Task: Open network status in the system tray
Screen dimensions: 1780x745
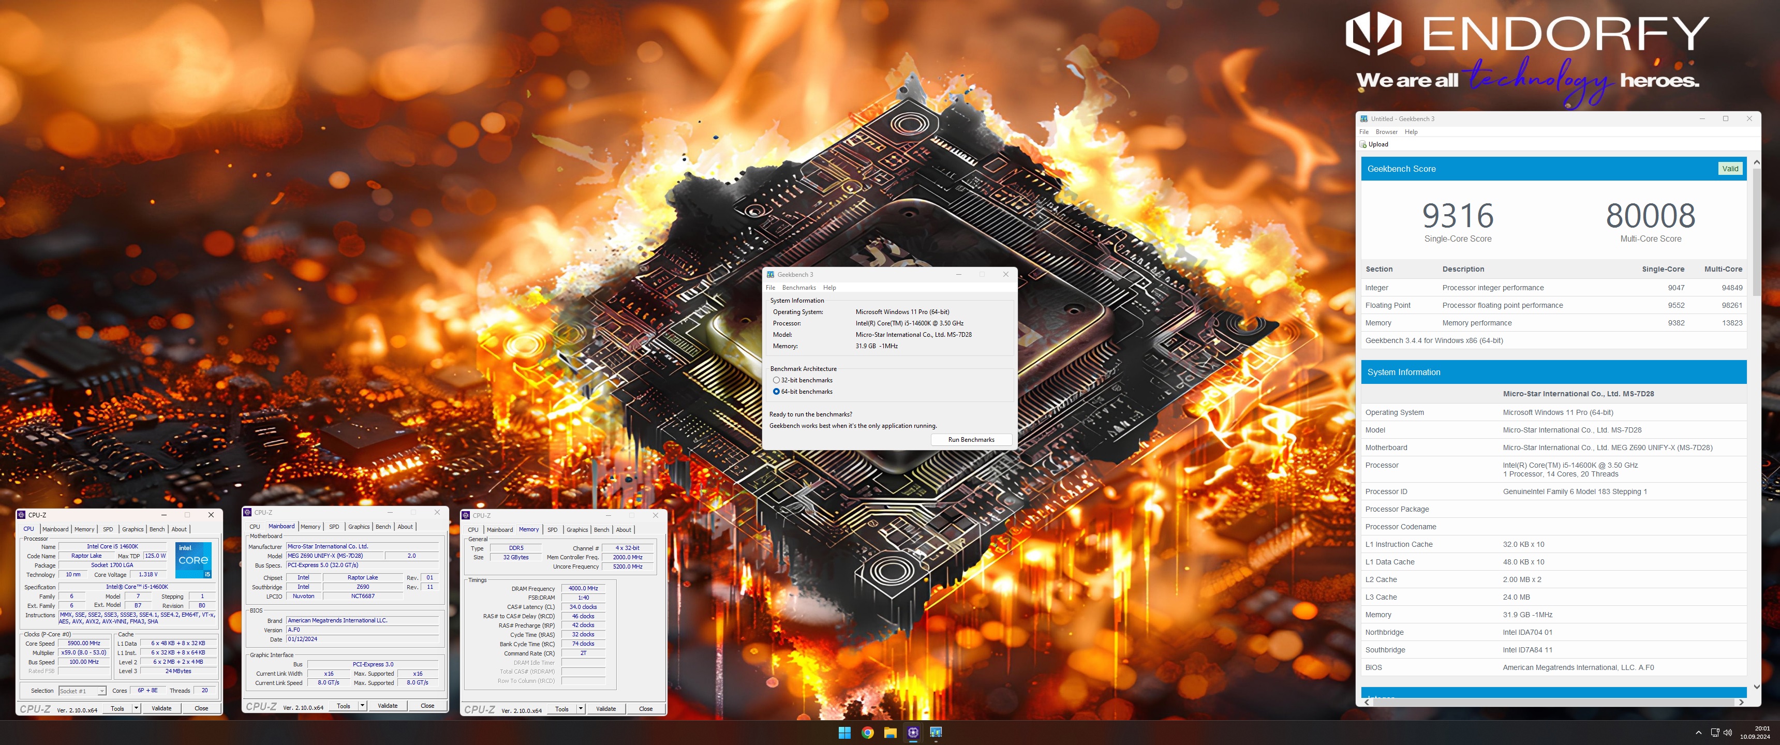Action: [x=1714, y=733]
